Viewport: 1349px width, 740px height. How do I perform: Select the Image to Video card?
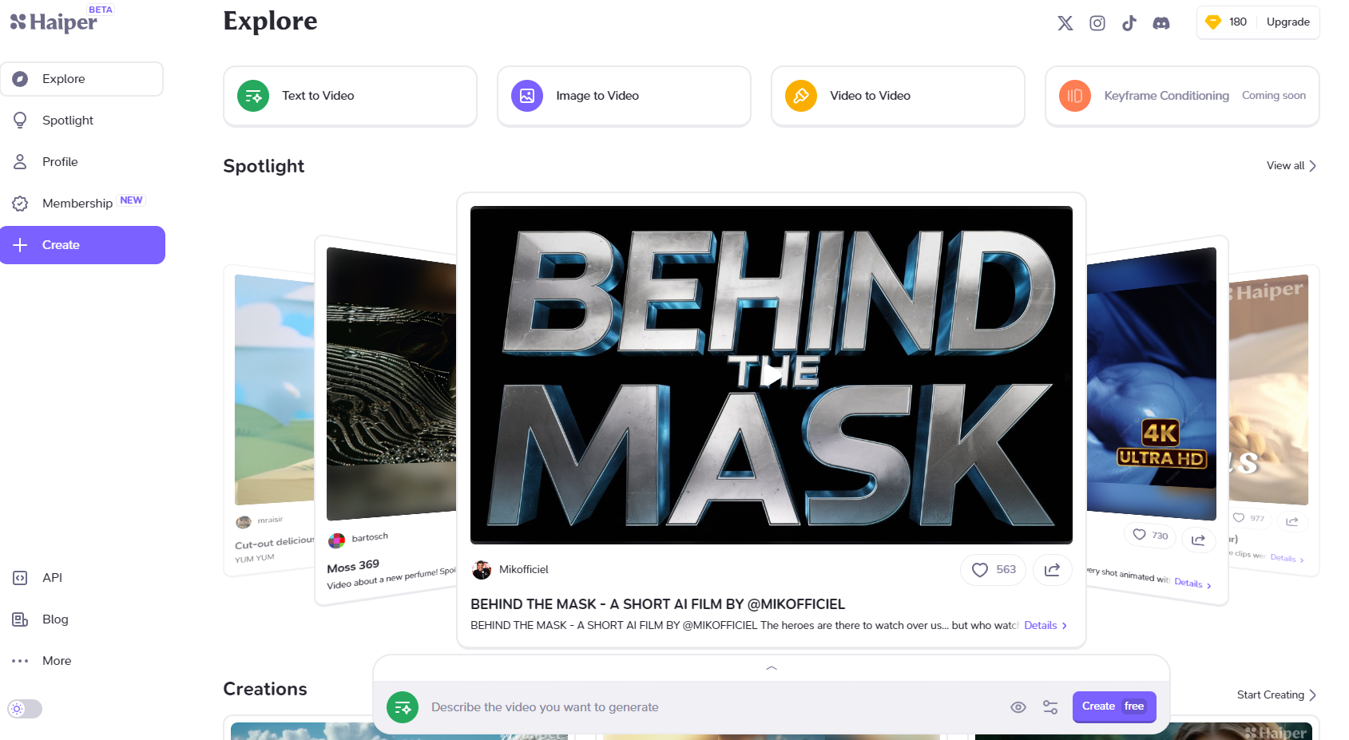click(624, 96)
